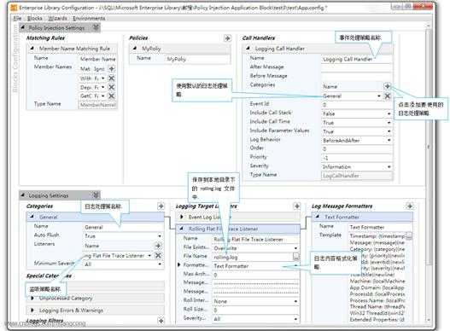This screenshot has width=450, height=331.
Task: Open listener Severity All dropdown
Action: [295, 319]
